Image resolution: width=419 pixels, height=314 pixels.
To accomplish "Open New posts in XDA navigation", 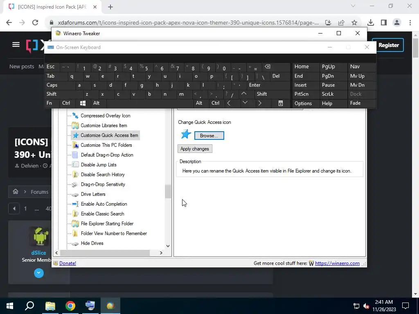I will pyautogui.click(x=22, y=67).
